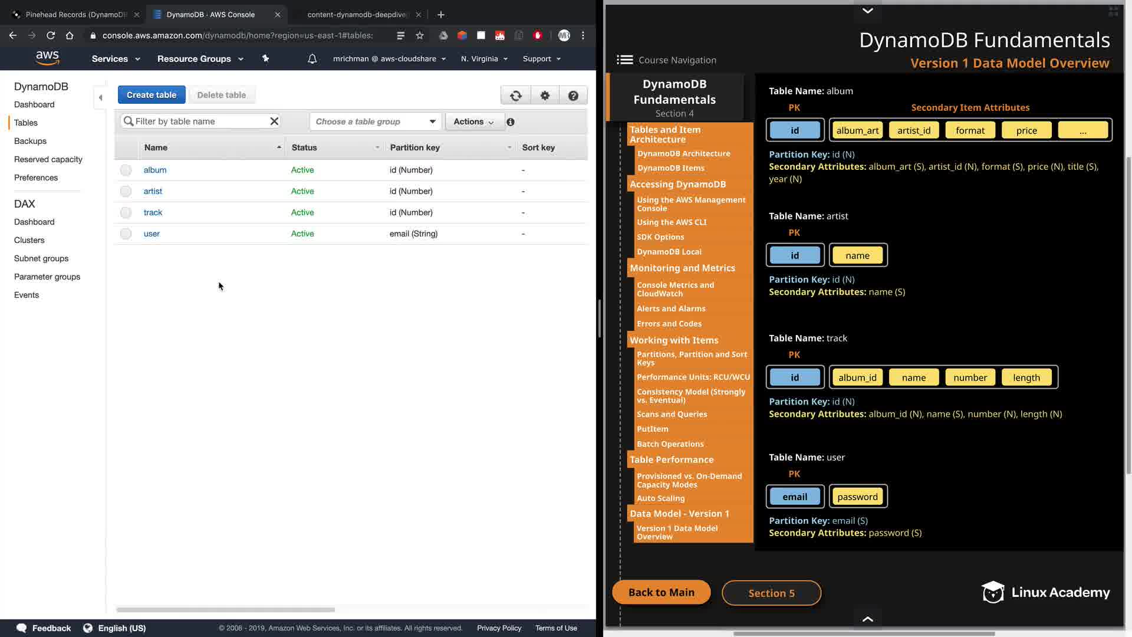Click the info icon beside Actions

(511, 122)
